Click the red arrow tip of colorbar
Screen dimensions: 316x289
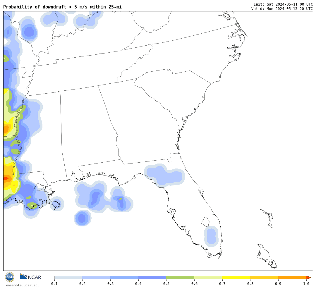point(309,278)
